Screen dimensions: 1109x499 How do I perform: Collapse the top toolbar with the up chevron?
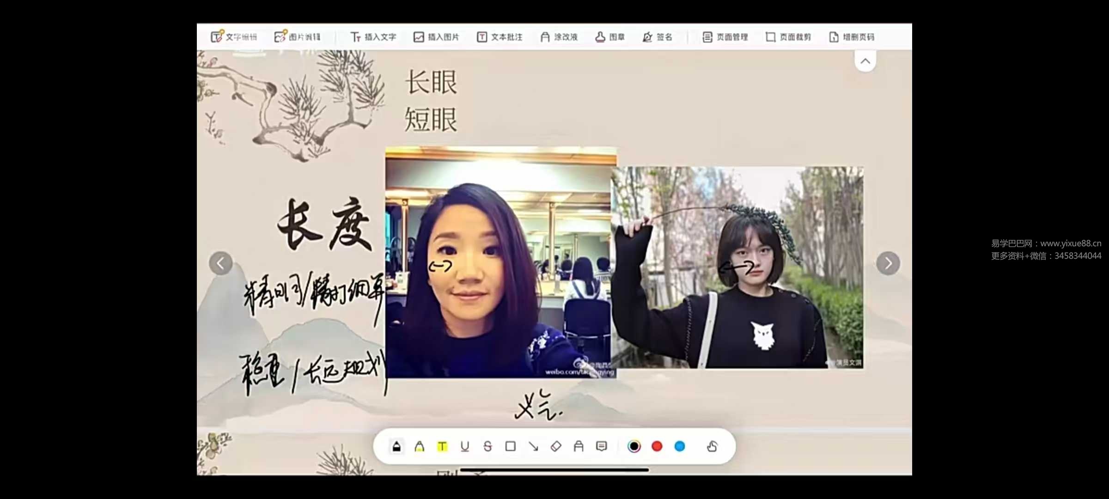point(865,61)
